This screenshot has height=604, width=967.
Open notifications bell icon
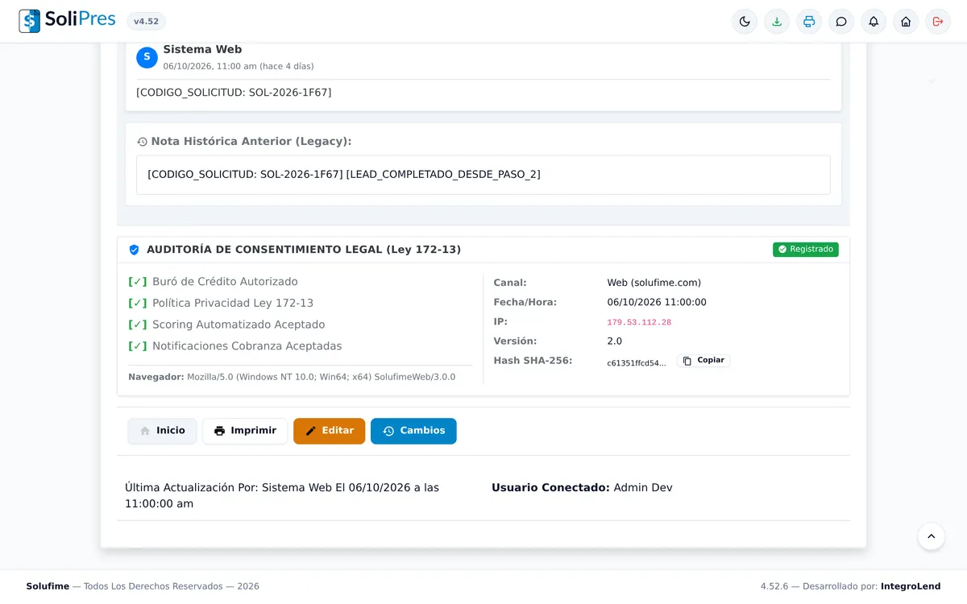click(x=874, y=22)
